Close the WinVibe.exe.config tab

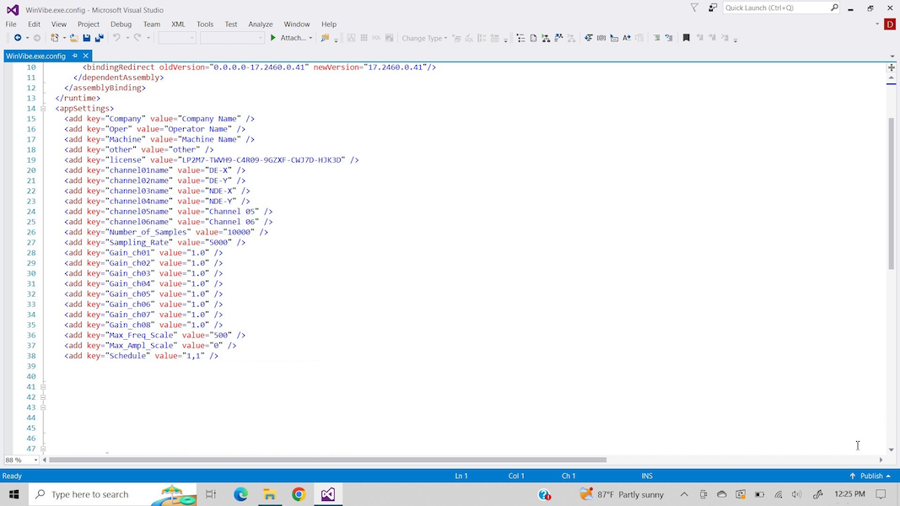(85, 56)
